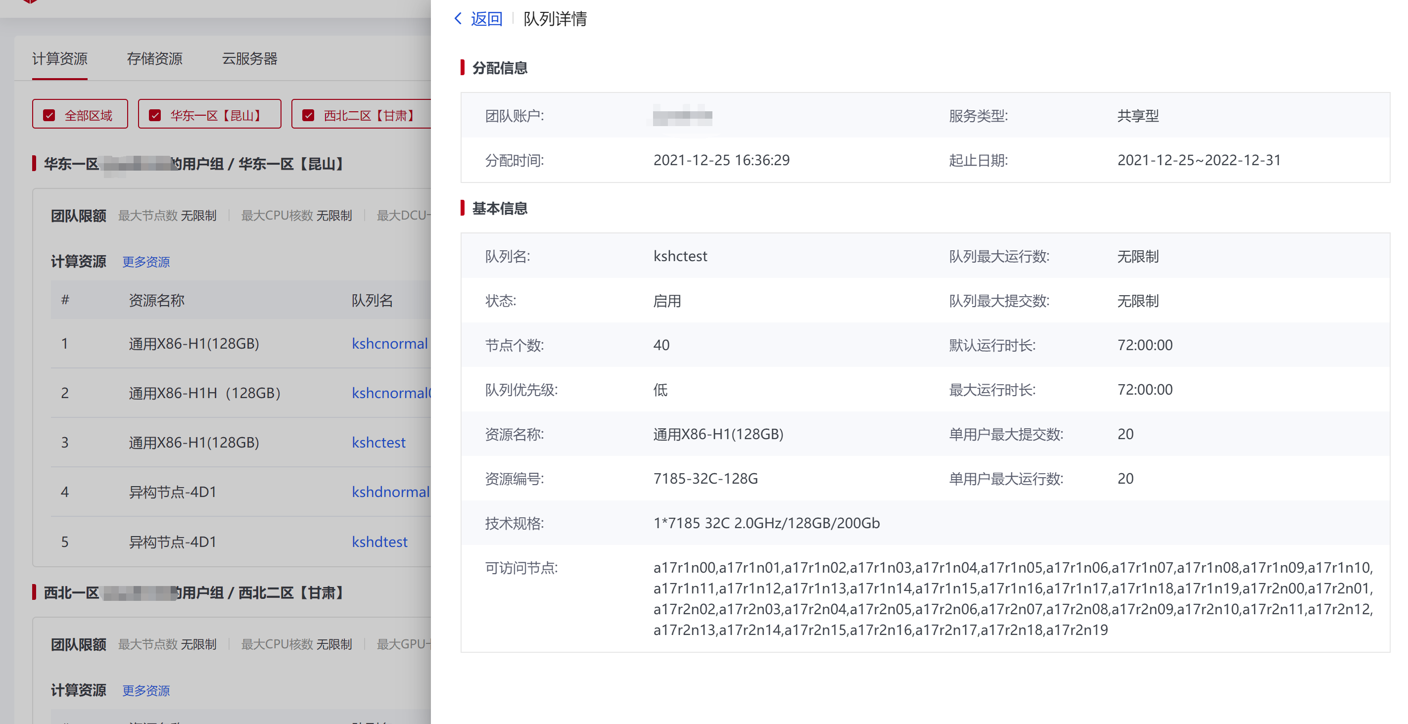
Task: Click the 共享型 service type value
Action: (x=1138, y=116)
